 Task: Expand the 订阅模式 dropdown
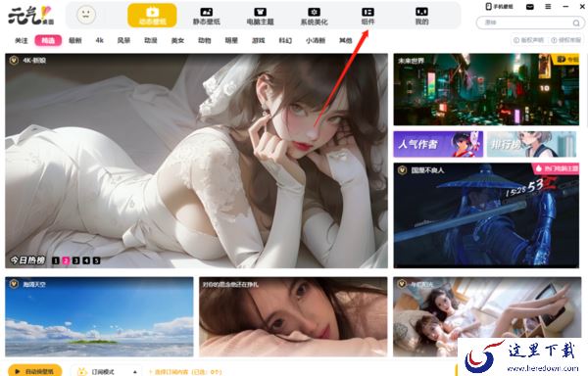106,371
